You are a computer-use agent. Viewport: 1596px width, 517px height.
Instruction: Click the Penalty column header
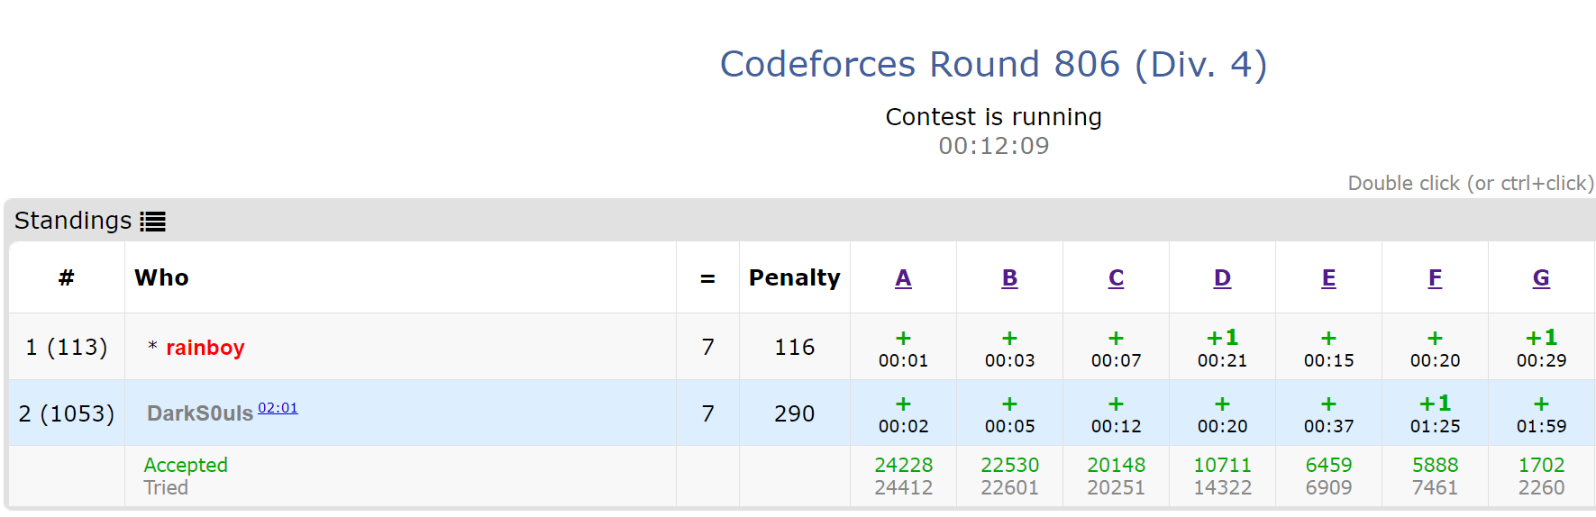coord(794,278)
